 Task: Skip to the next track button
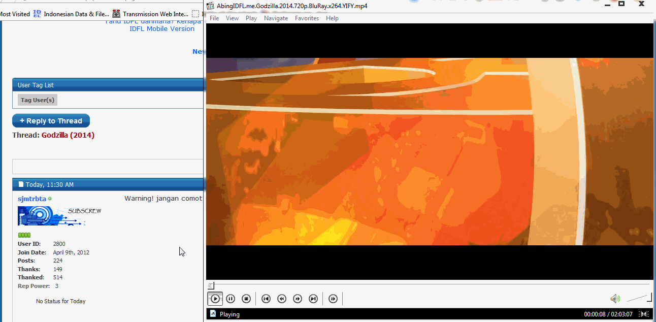[x=313, y=299]
